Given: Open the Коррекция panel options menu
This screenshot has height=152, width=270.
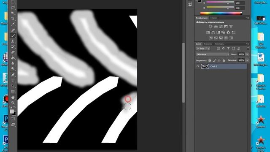Looking at the screenshot, I should click(x=248, y=18).
